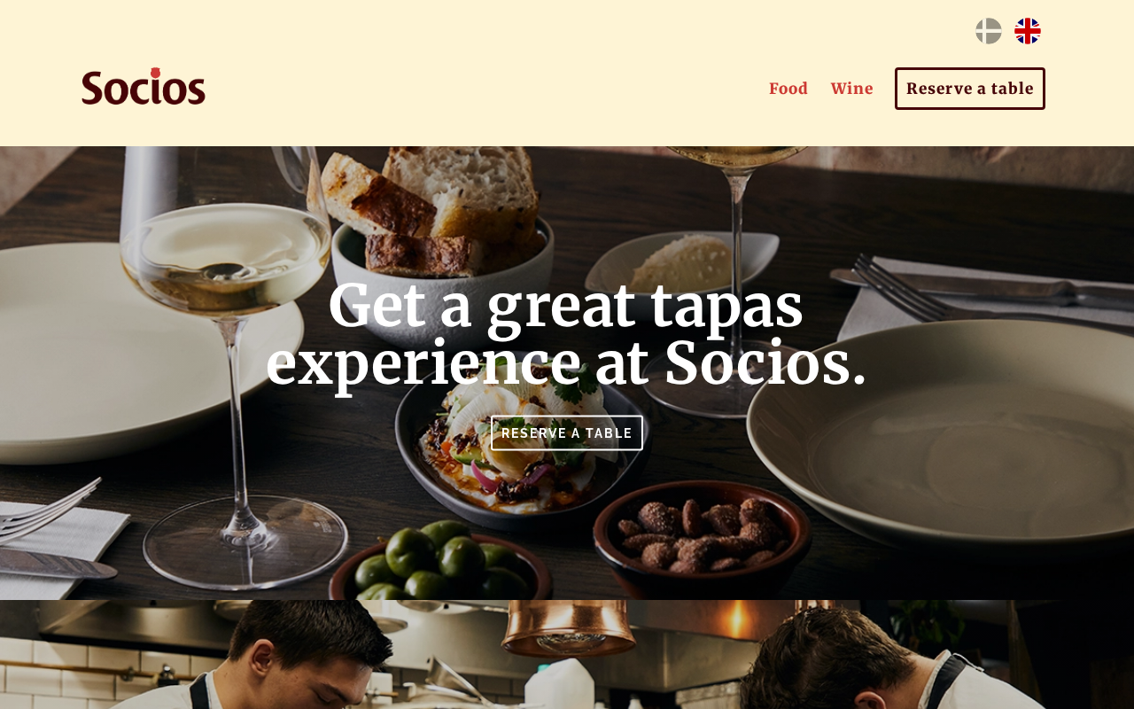Switch language with the greyed Nordic cross flag
The height and width of the screenshot is (709, 1134).
(989, 31)
